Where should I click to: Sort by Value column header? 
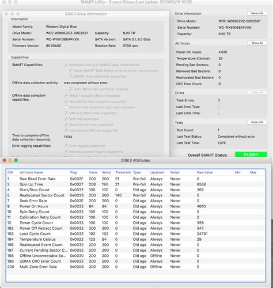(x=94, y=172)
